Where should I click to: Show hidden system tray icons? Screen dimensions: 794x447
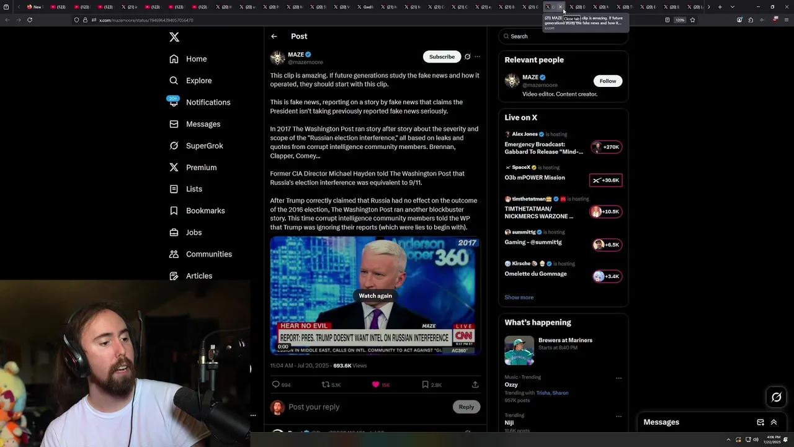(x=728, y=440)
